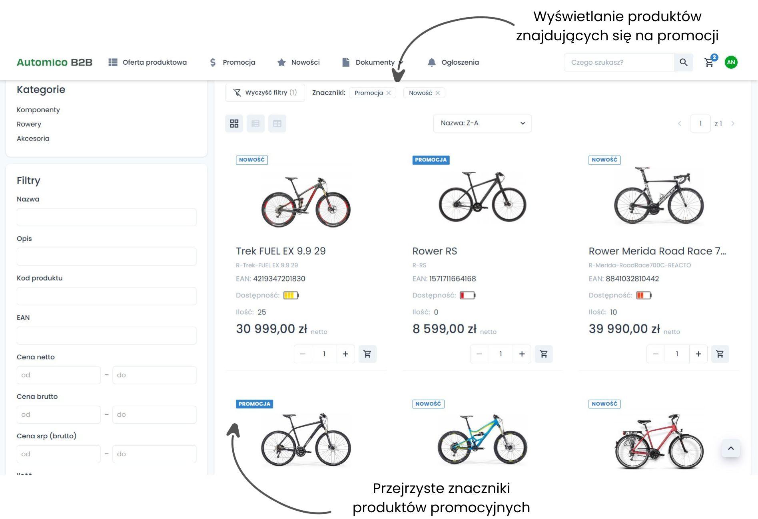The height and width of the screenshot is (519, 758).
Task: Remove the Nowość tag filter
Action: 438,93
